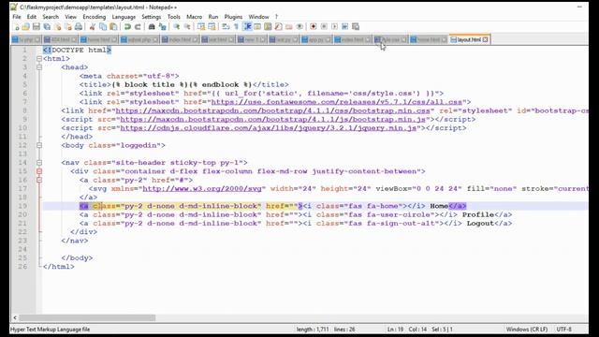
Task: Redo the edit with the Redo arrow icon
Action: click(138, 27)
